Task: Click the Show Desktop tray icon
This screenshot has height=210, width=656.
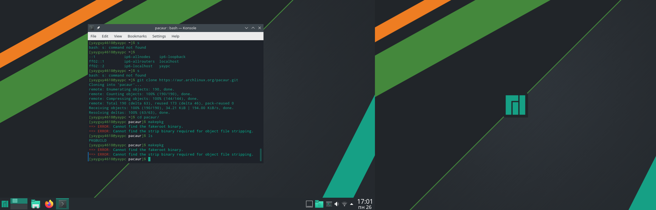Action: (x=309, y=204)
